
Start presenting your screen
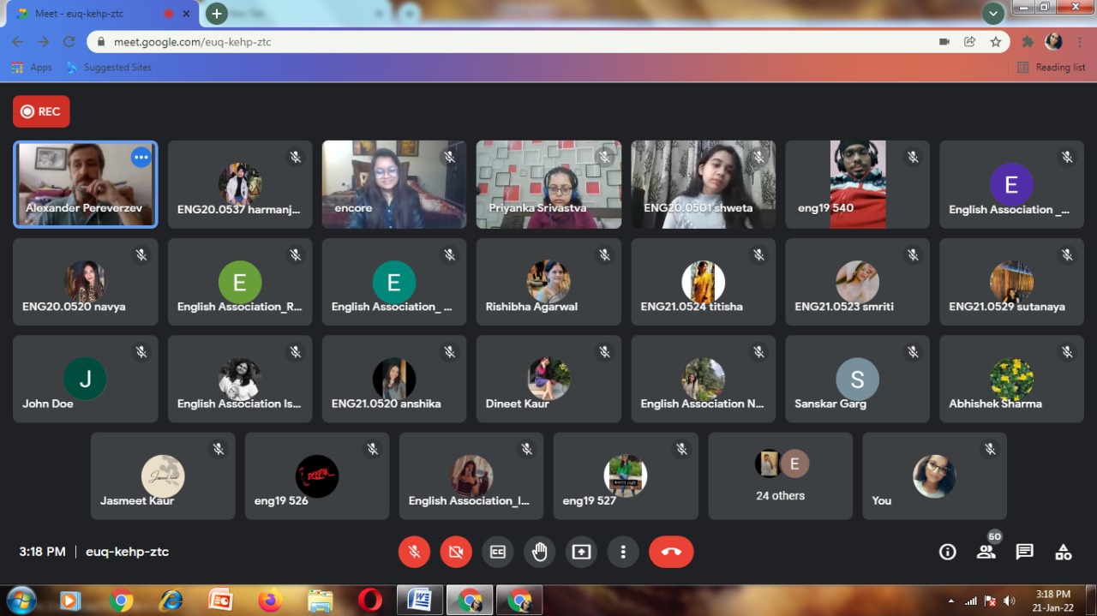pyautogui.click(x=581, y=553)
